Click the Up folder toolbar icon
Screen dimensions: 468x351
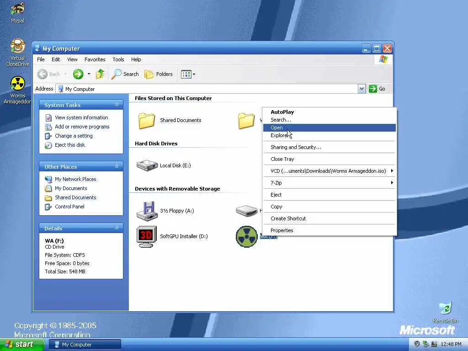coord(100,74)
